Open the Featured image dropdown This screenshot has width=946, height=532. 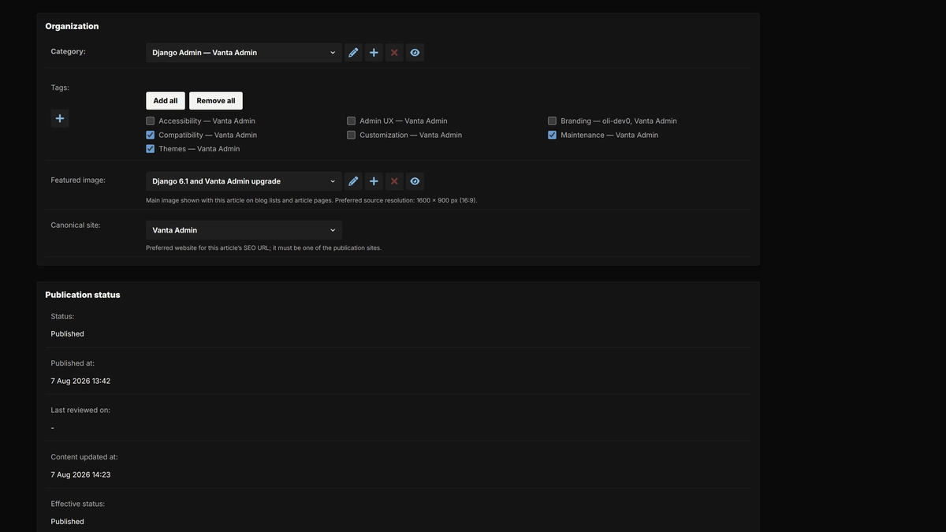tap(244, 181)
